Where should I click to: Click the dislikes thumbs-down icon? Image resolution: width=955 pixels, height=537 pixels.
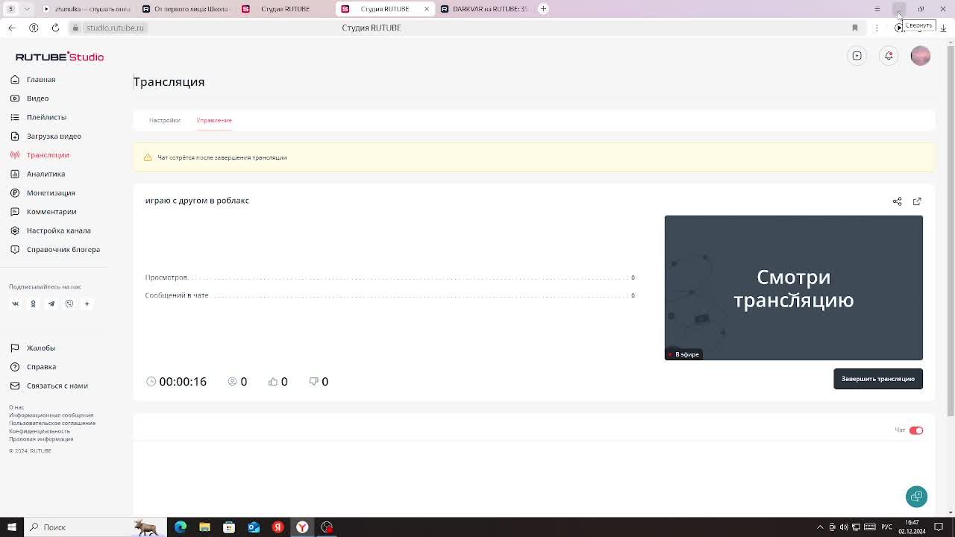[x=313, y=381]
